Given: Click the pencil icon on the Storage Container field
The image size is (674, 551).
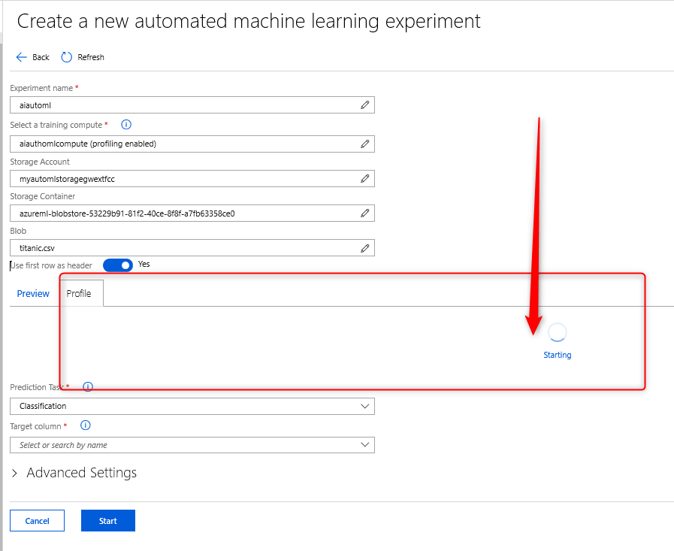Looking at the screenshot, I should pyautogui.click(x=364, y=213).
